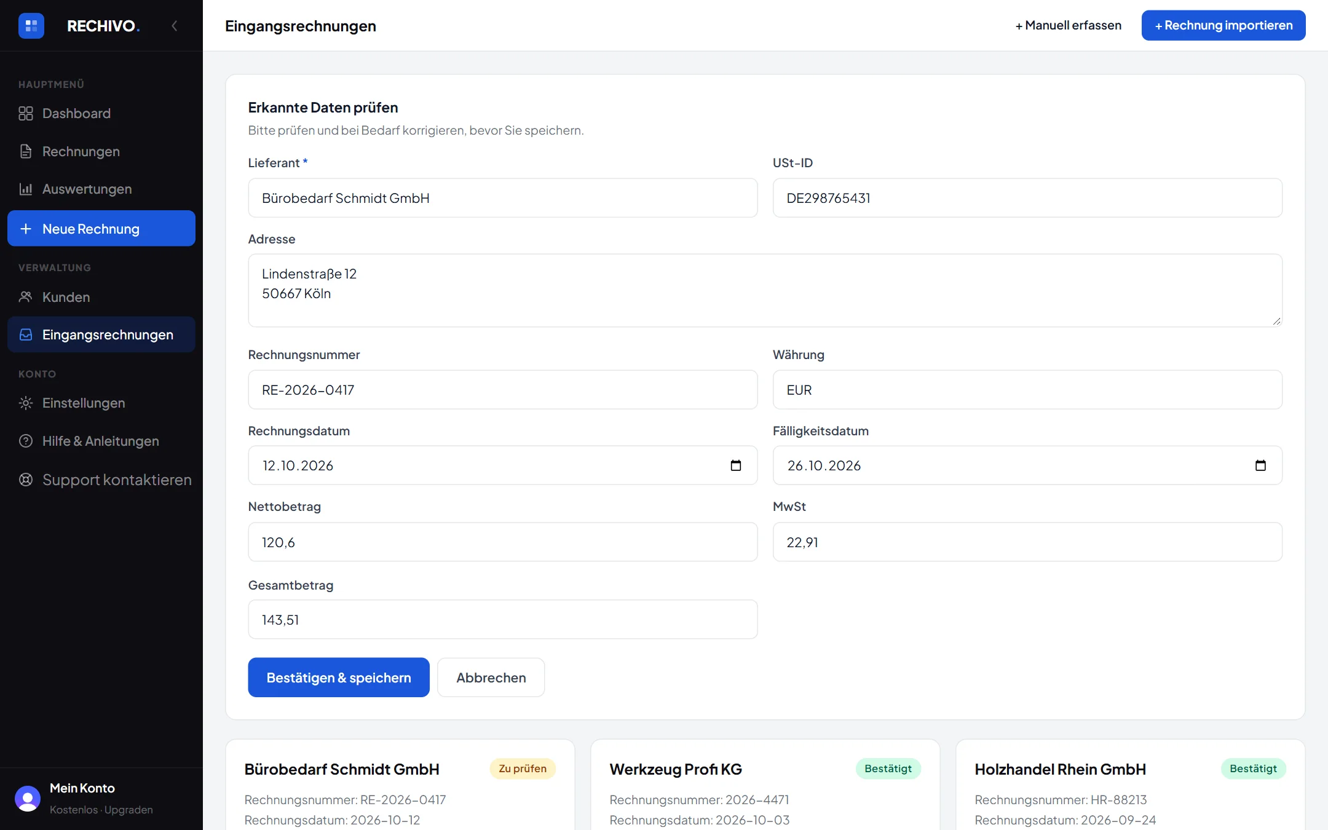Go to Eingangsrechnungen menu item
1328x830 pixels.
[101, 334]
